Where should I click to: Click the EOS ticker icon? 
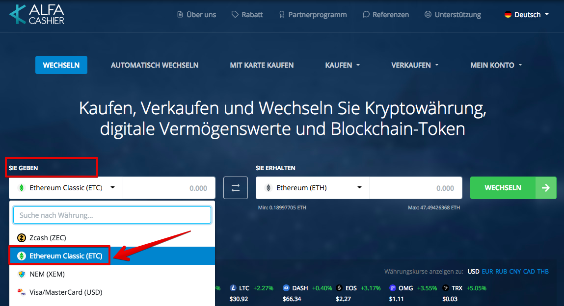(339, 288)
